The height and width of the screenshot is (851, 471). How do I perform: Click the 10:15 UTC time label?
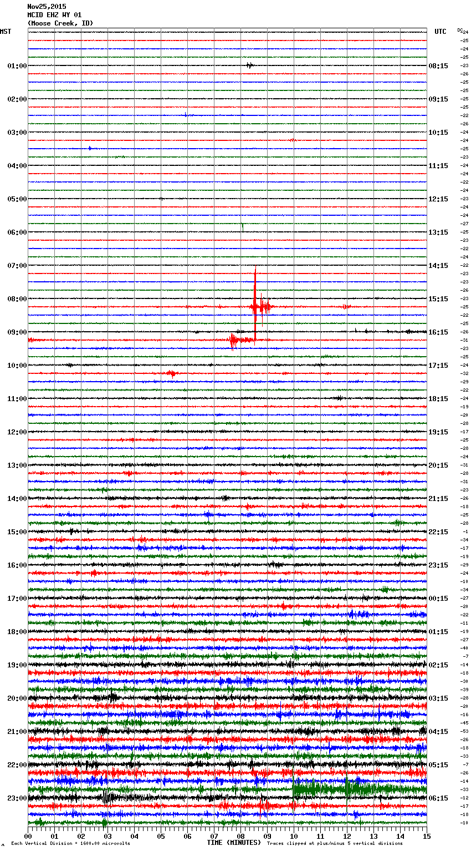pyautogui.click(x=438, y=133)
